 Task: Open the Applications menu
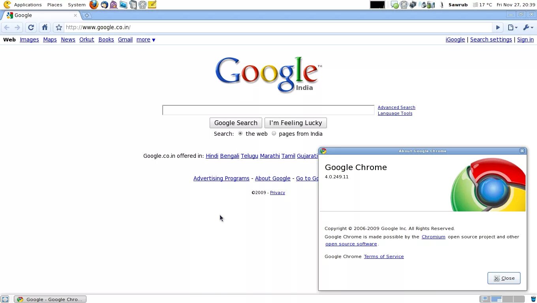28,5
